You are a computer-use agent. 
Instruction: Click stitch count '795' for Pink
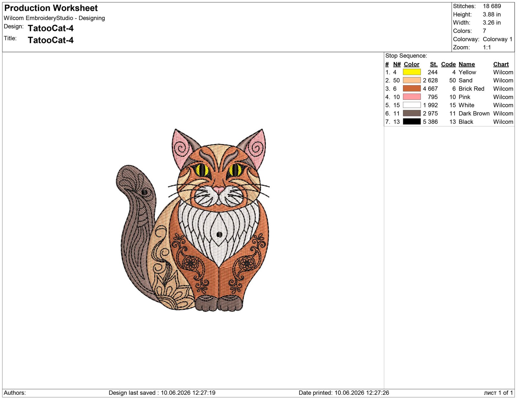click(x=433, y=97)
